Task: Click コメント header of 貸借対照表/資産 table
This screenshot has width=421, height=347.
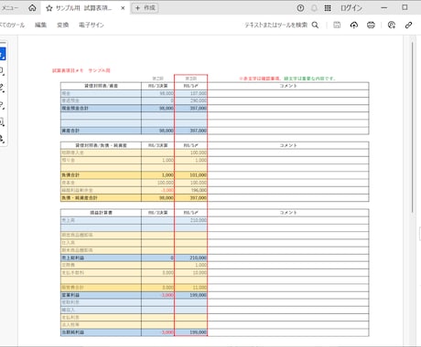Action: tap(288, 86)
